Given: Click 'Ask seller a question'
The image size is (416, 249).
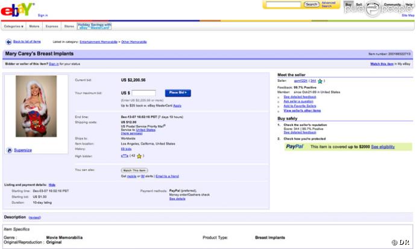Looking at the screenshot, I should [298, 102].
